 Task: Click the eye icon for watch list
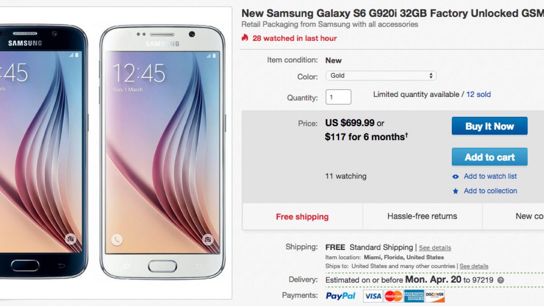456,177
